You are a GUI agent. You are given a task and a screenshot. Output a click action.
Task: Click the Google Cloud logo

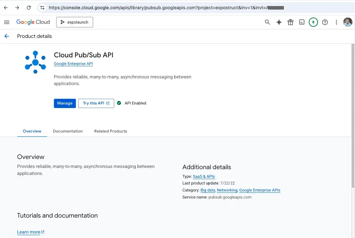(x=33, y=22)
